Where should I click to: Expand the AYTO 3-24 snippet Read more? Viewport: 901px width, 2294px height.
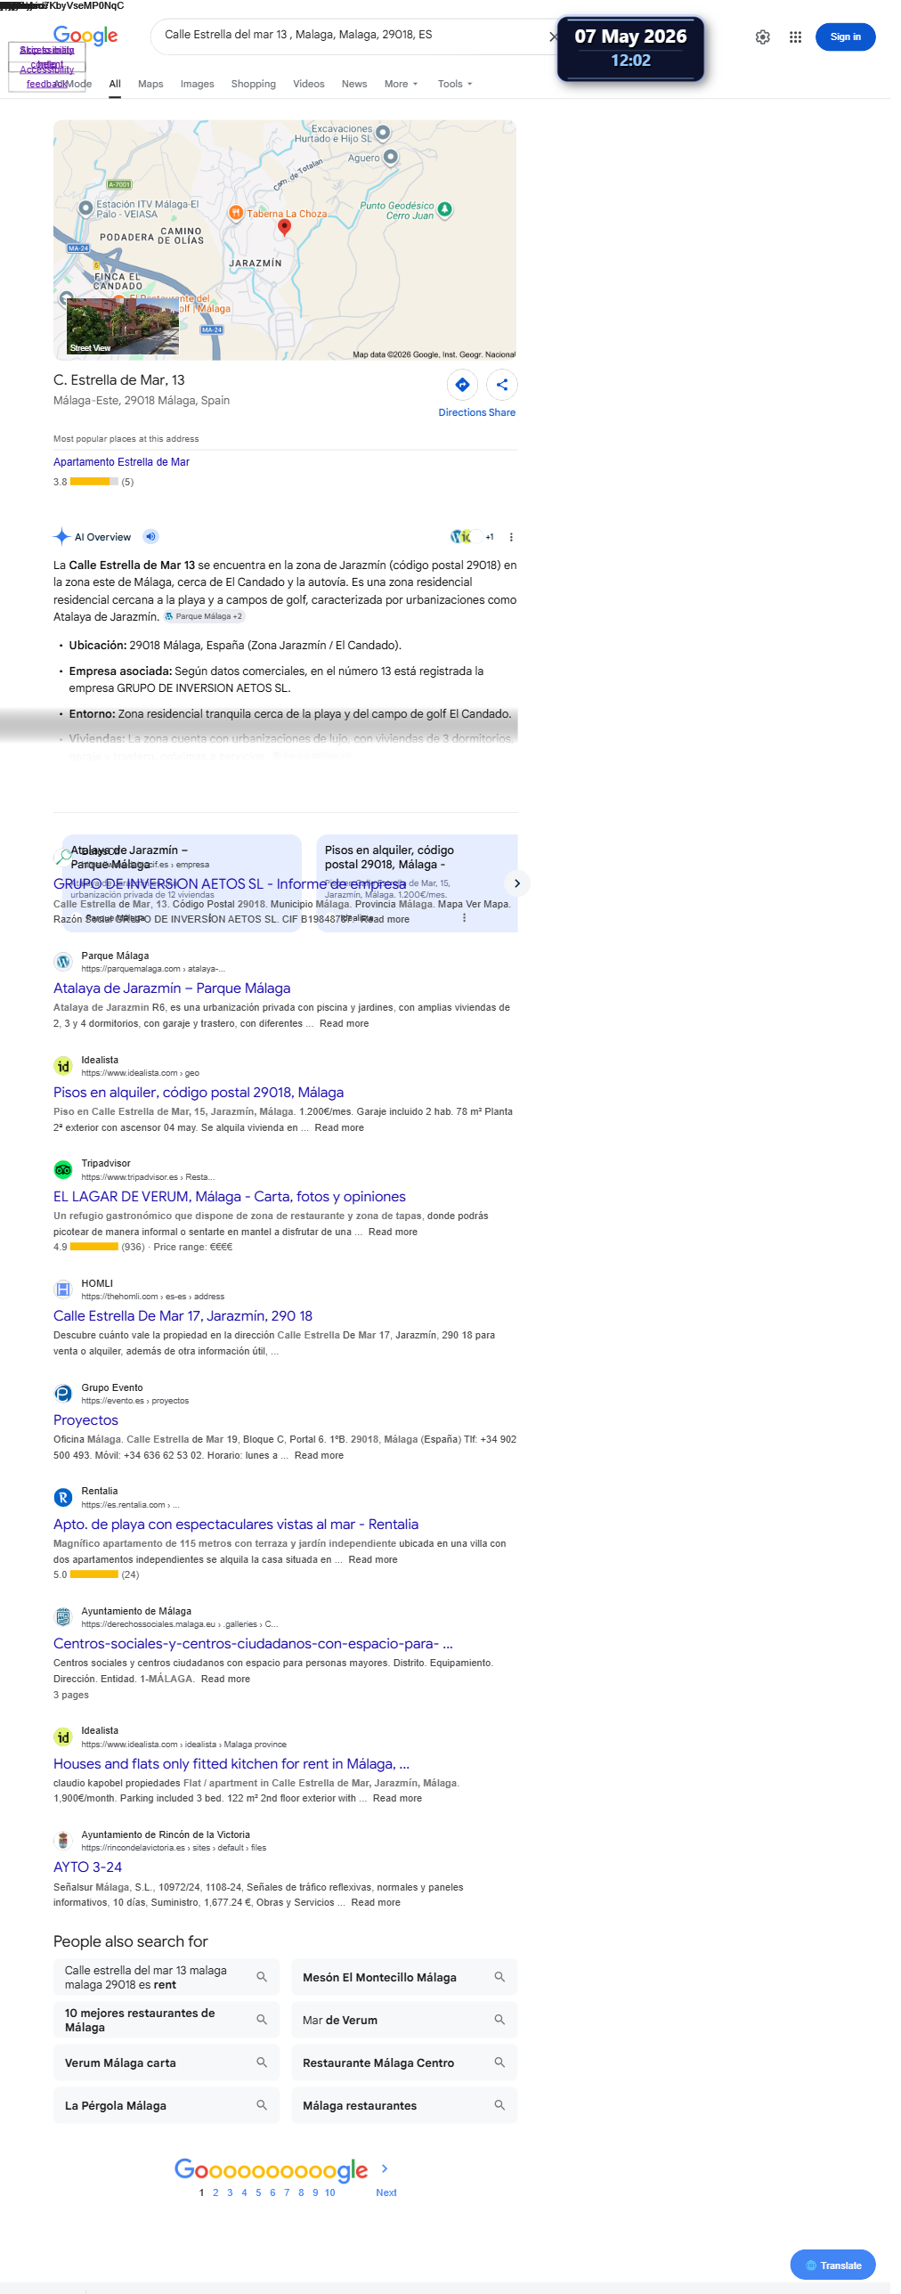[x=376, y=1902]
